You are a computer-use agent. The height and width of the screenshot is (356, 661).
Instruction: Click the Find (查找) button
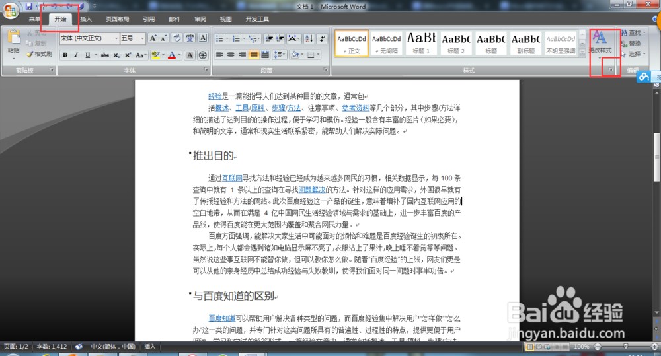[x=634, y=33]
